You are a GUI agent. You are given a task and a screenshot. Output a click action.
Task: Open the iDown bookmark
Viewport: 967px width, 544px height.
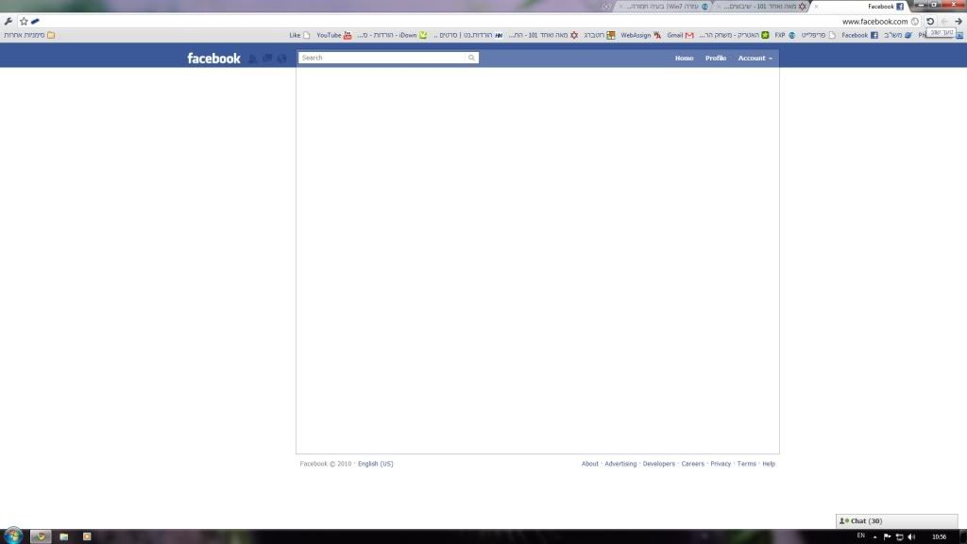[x=392, y=35]
